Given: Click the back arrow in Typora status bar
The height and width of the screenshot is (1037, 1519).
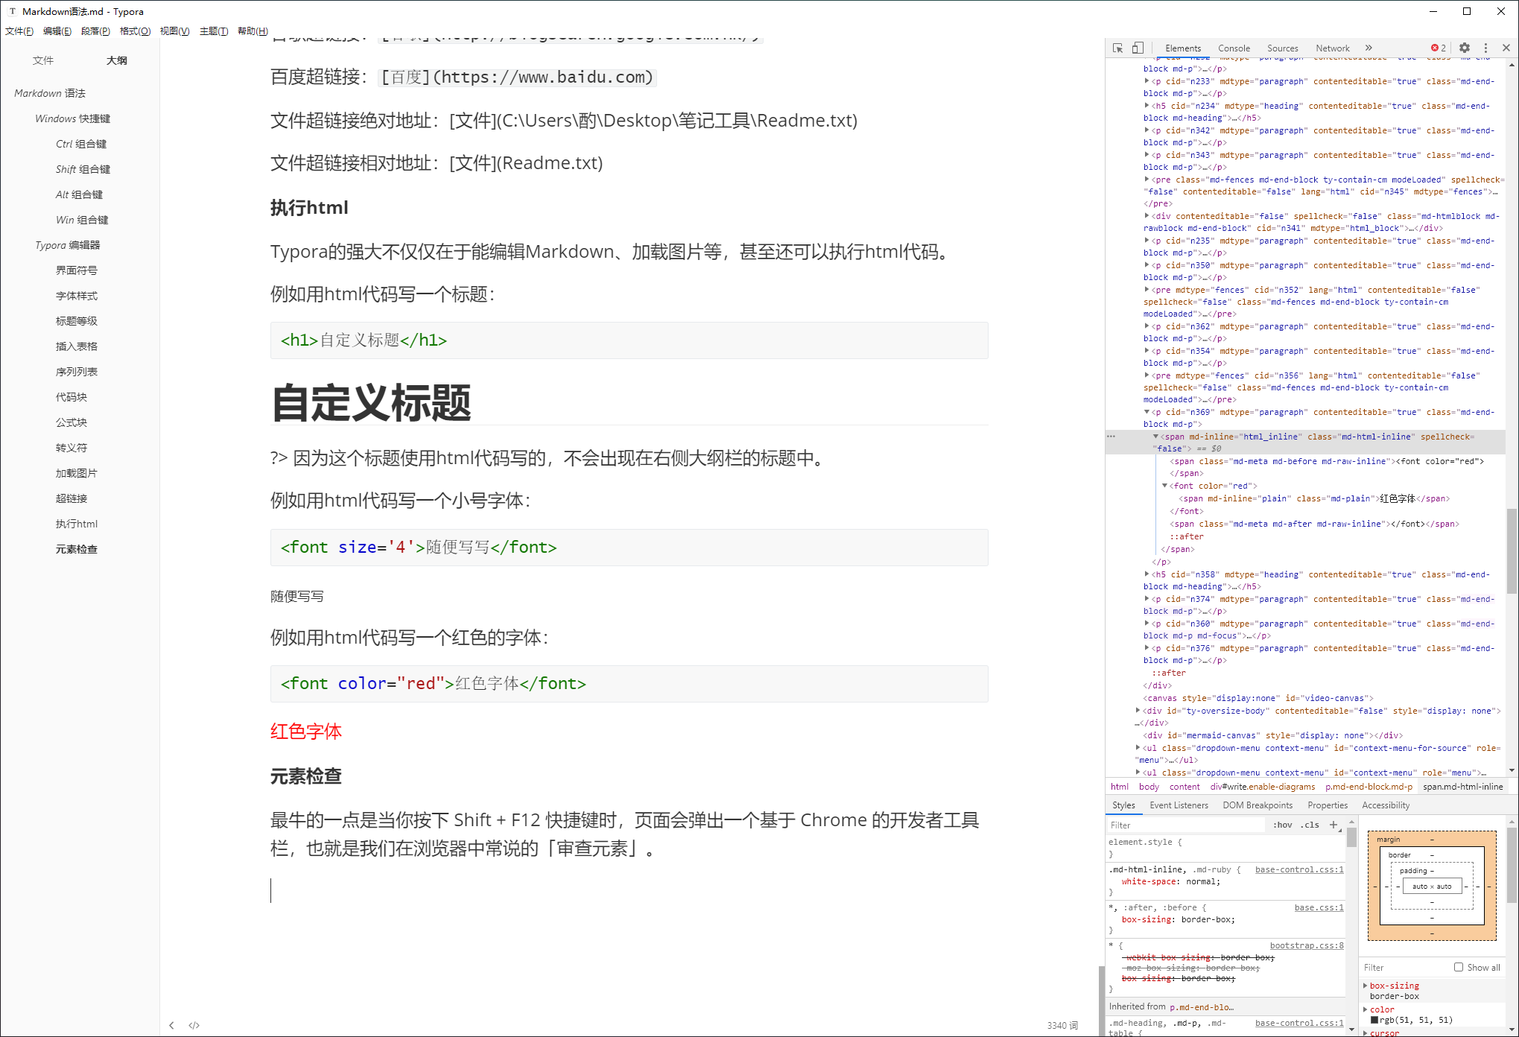Looking at the screenshot, I should click(x=172, y=1025).
